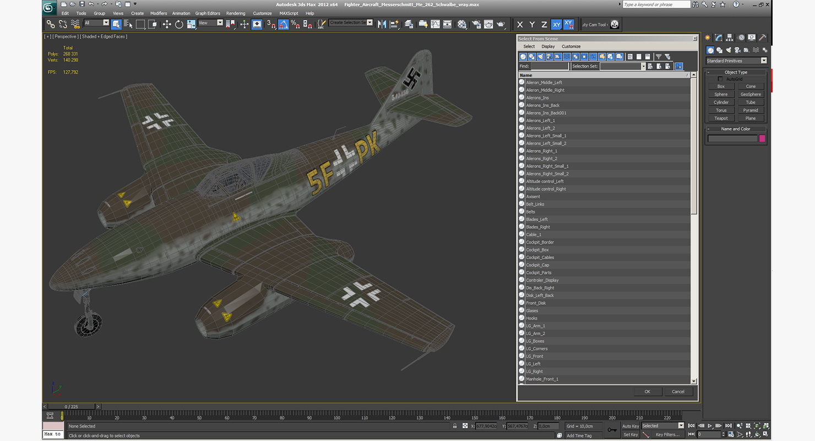Choose the Select and Rotate tool
This screenshot has width=815, height=441.
point(179,24)
